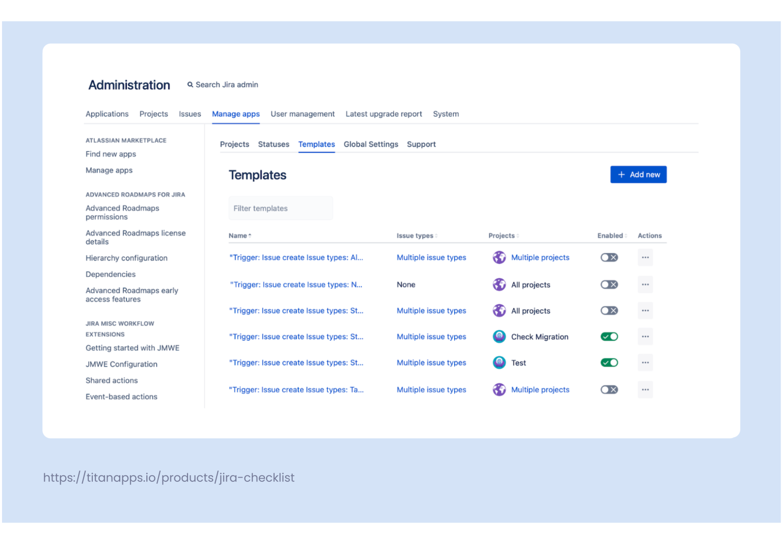The width and height of the screenshot is (783, 544).
Task: Turn off the Test project template toggle
Action: (609, 362)
